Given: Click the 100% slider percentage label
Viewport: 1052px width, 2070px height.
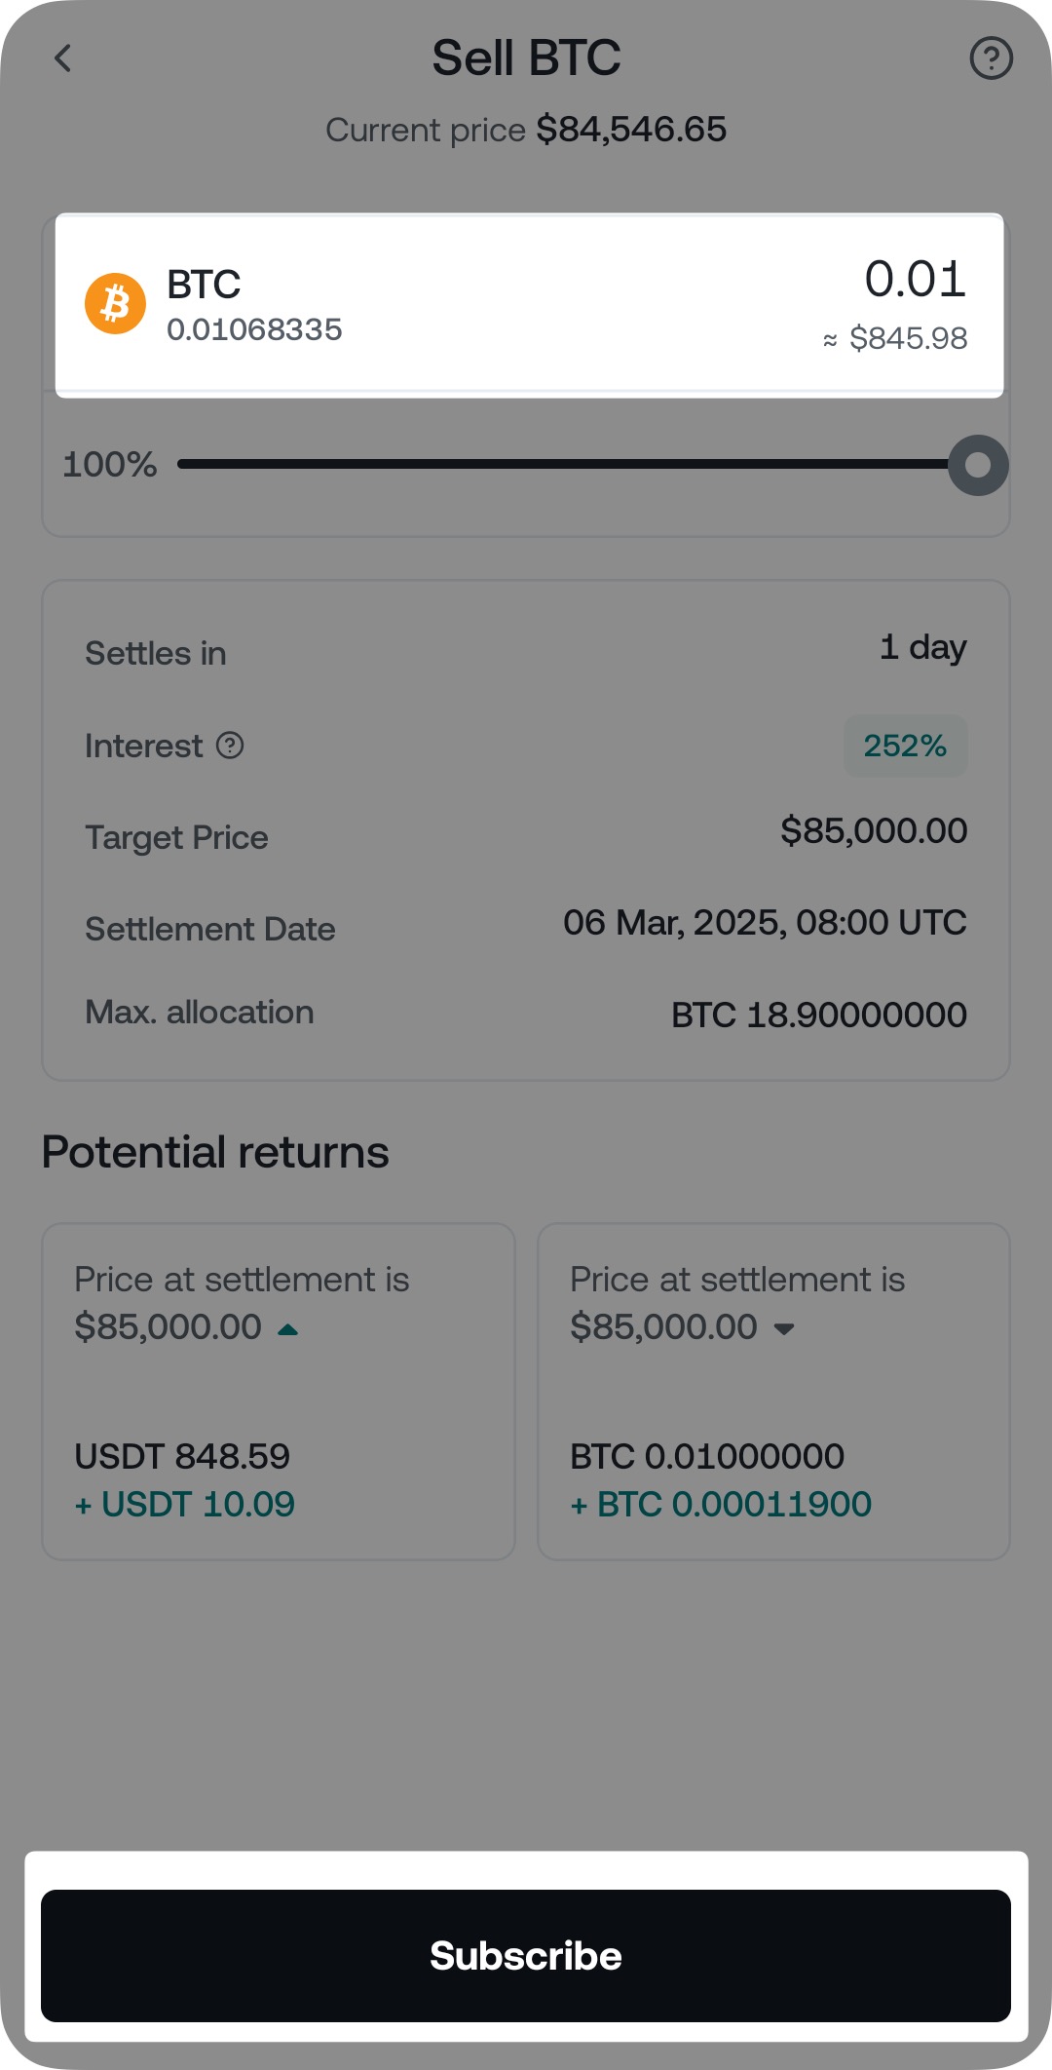Looking at the screenshot, I should 109,465.
